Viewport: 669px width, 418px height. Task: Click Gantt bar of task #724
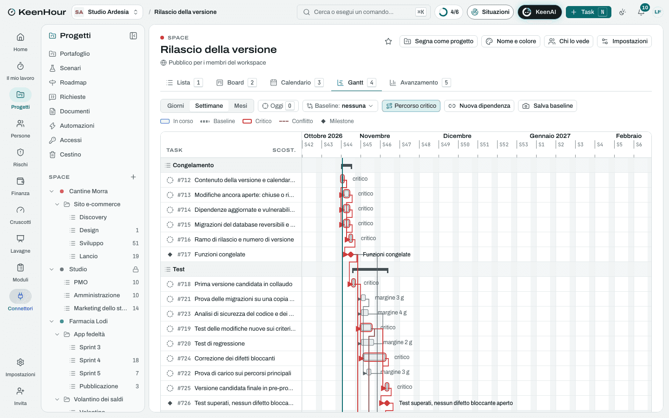[374, 357]
